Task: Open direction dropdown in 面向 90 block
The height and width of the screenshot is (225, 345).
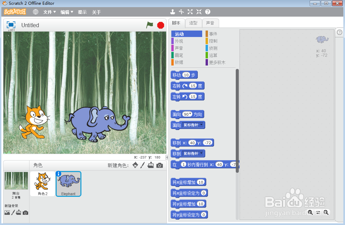Action: pyautogui.click(x=191, y=114)
